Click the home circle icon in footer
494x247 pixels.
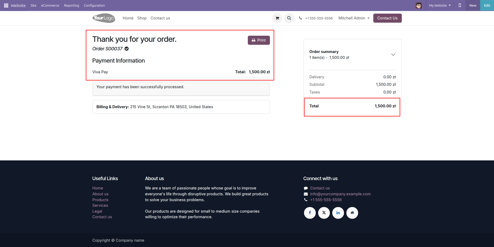[352, 213]
